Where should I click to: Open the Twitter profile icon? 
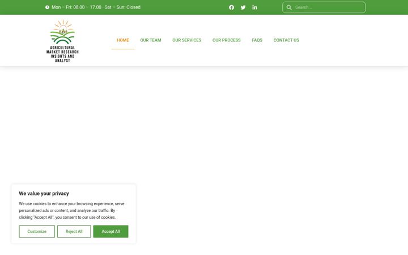(x=243, y=7)
